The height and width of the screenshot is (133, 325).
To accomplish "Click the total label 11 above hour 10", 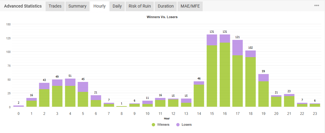I will pos(147,98).
